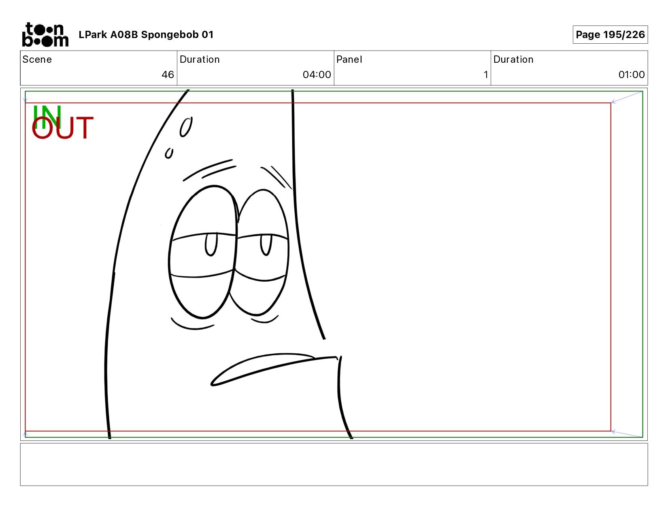Click the red 'OUT' camera label
This screenshot has width=668, height=516.
point(63,128)
